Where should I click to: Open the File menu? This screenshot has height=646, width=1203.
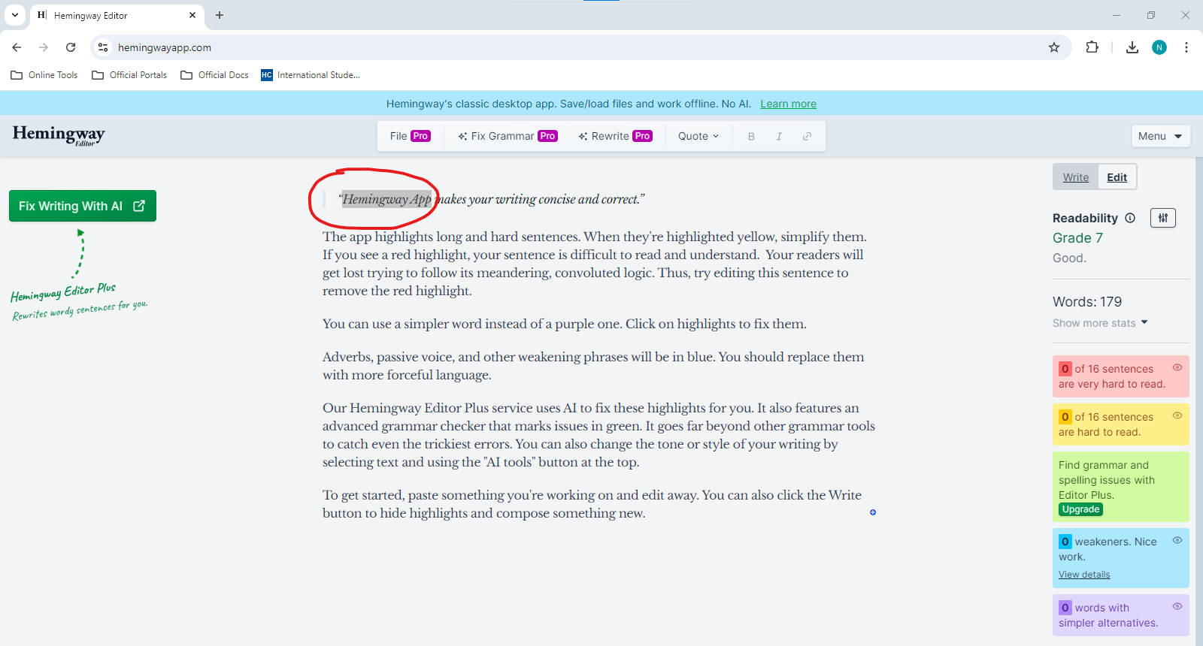point(410,136)
